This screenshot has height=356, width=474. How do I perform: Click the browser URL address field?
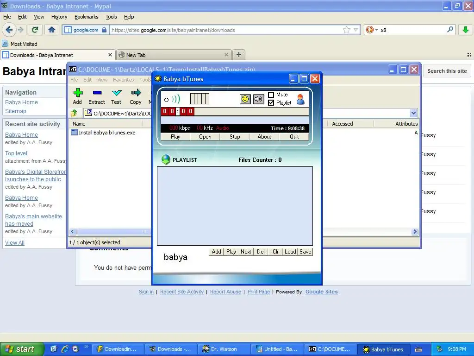tap(225, 30)
